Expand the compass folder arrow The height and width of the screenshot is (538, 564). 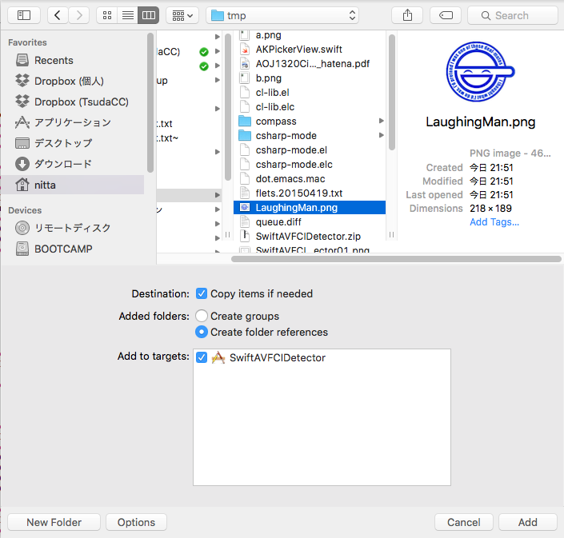coord(381,121)
